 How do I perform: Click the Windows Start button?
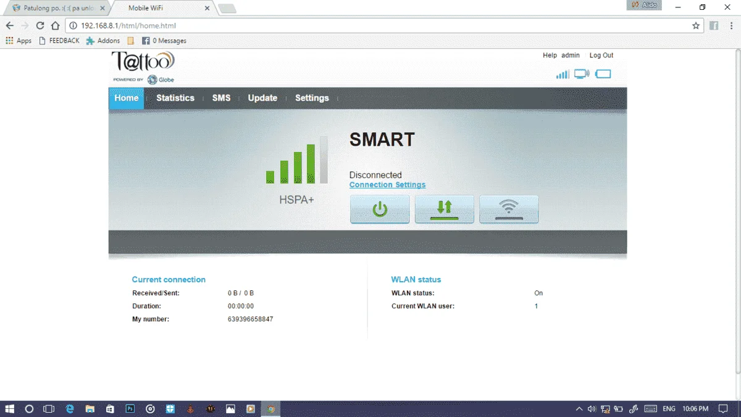[10, 409]
